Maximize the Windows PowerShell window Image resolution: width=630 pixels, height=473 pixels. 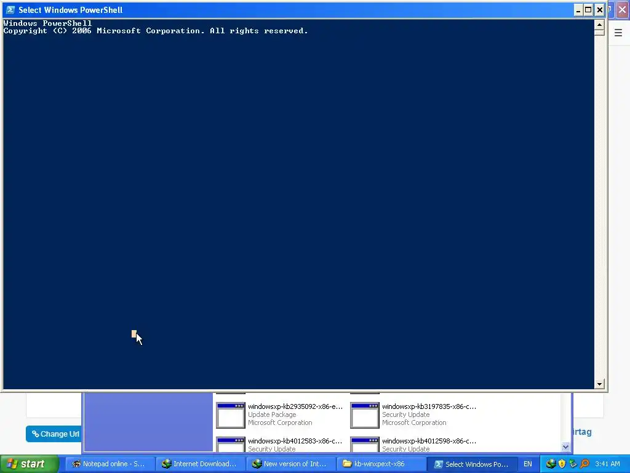click(588, 10)
